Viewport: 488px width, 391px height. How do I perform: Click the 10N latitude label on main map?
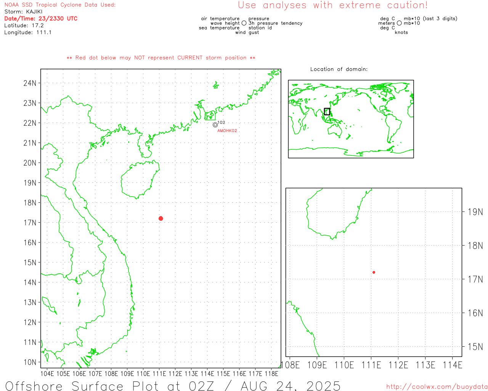pos(30,362)
